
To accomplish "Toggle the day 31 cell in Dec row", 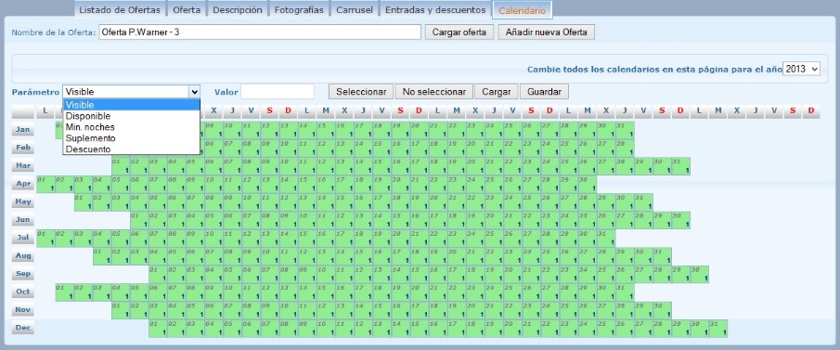I will 718,329.
